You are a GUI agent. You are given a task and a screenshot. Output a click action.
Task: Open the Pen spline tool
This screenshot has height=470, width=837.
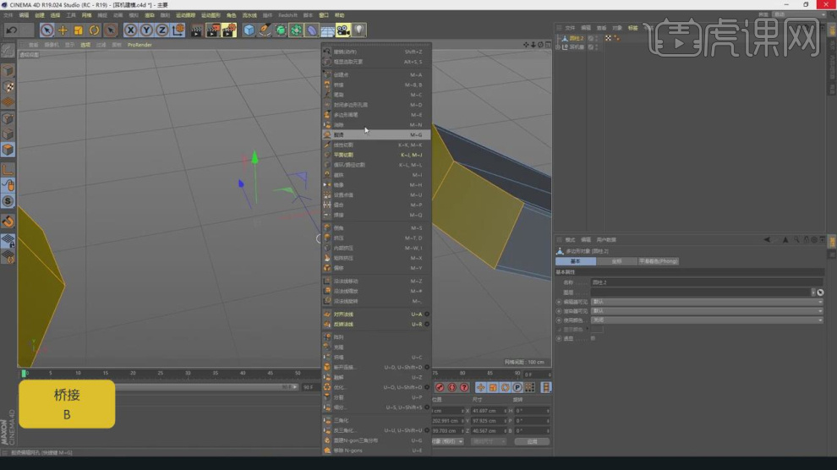pos(265,30)
